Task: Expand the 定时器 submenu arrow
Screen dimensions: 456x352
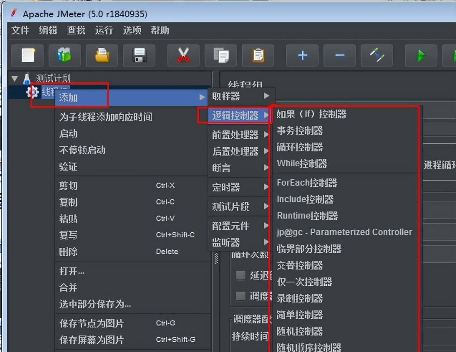Action: [x=266, y=187]
